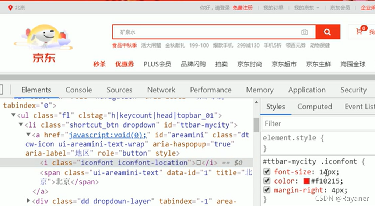This screenshot has height=206, width=375.
Task: Open the 我的京东 dropdown
Action: (x=306, y=8)
